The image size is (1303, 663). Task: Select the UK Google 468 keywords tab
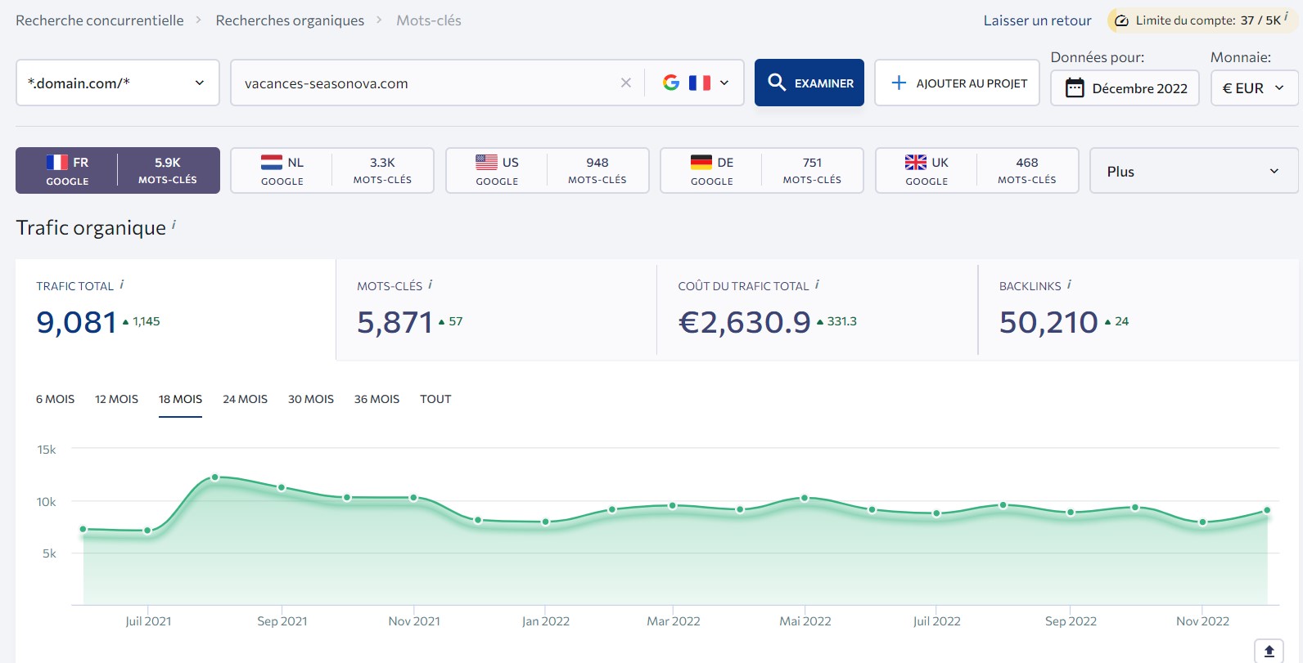pyautogui.click(x=977, y=170)
